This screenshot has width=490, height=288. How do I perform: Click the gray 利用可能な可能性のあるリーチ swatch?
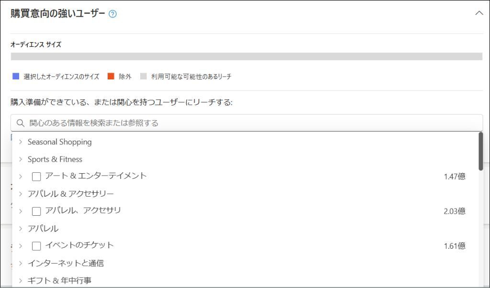144,76
